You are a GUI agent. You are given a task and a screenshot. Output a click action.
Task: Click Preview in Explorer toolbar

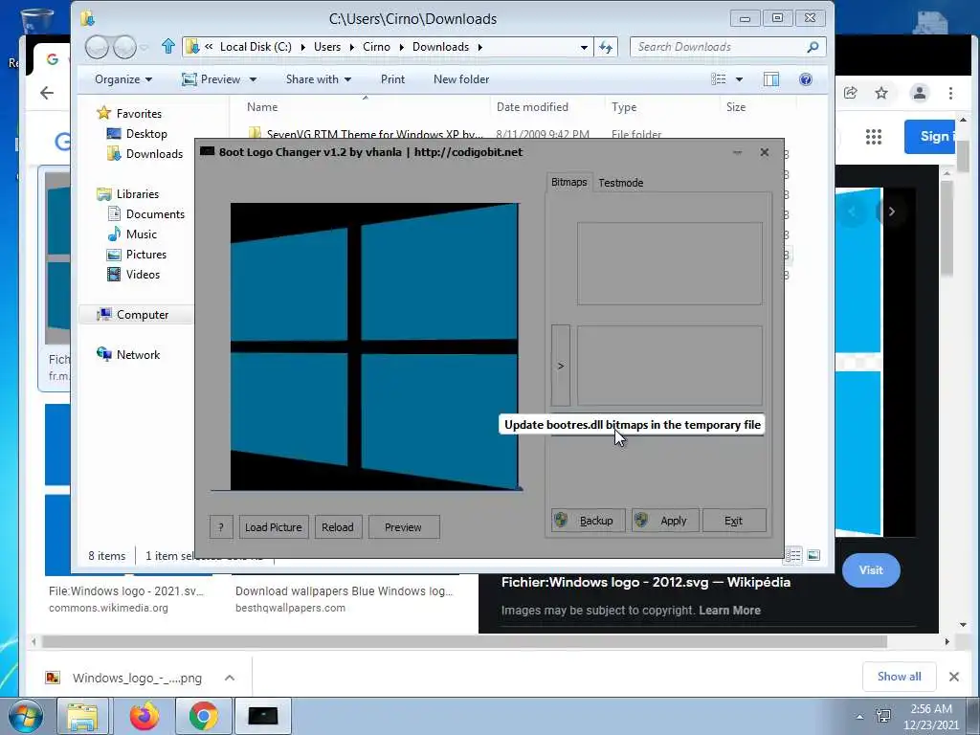click(212, 79)
